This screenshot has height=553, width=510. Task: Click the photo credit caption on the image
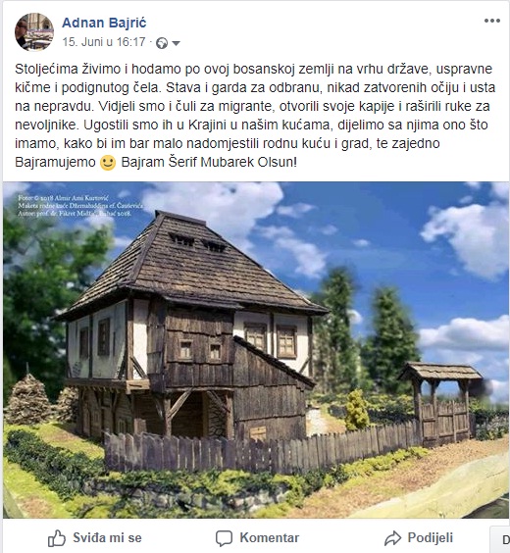(x=80, y=206)
